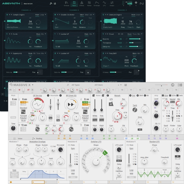
Task: Click the Massive X search magnifier icon
Action: [68, 85]
